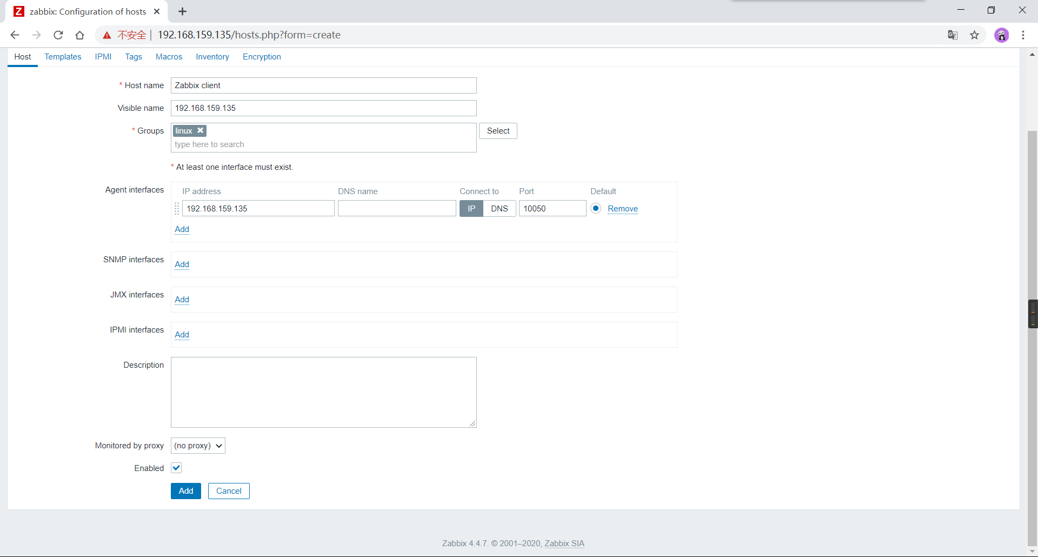1038x557 pixels.
Task: Open the Zabbix SIA footer link
Action: click(564, 543)
